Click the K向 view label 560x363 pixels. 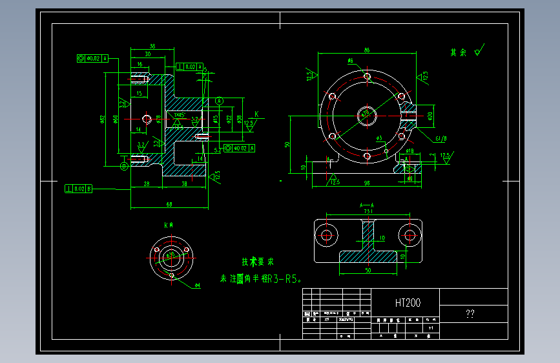click(x=169, y=225)
